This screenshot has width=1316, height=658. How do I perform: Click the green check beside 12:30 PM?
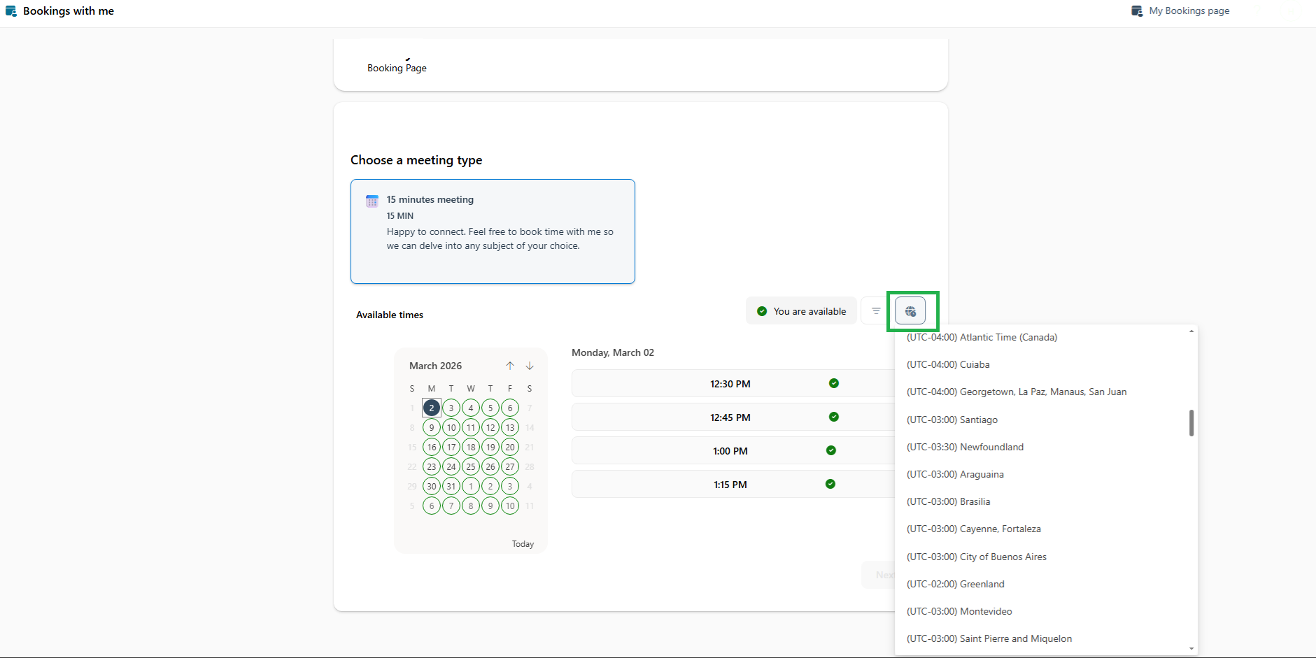tap(834, 383)
